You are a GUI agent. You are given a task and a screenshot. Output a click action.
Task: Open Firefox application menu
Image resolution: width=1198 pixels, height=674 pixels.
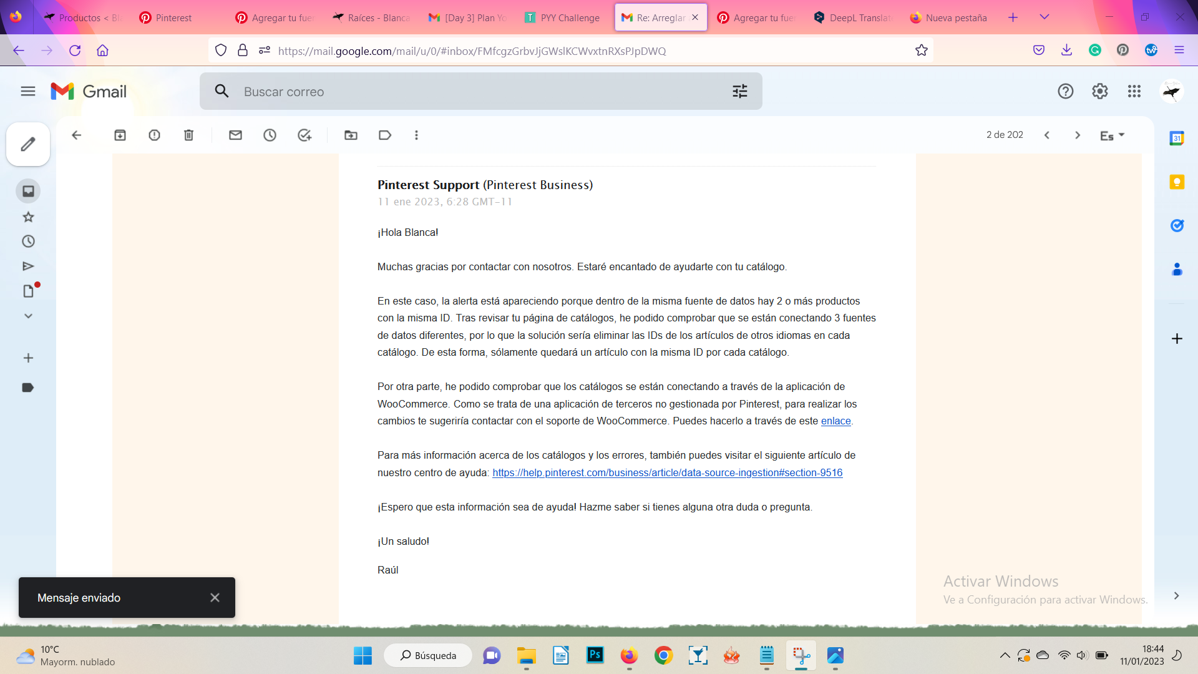coord(1179,50)
